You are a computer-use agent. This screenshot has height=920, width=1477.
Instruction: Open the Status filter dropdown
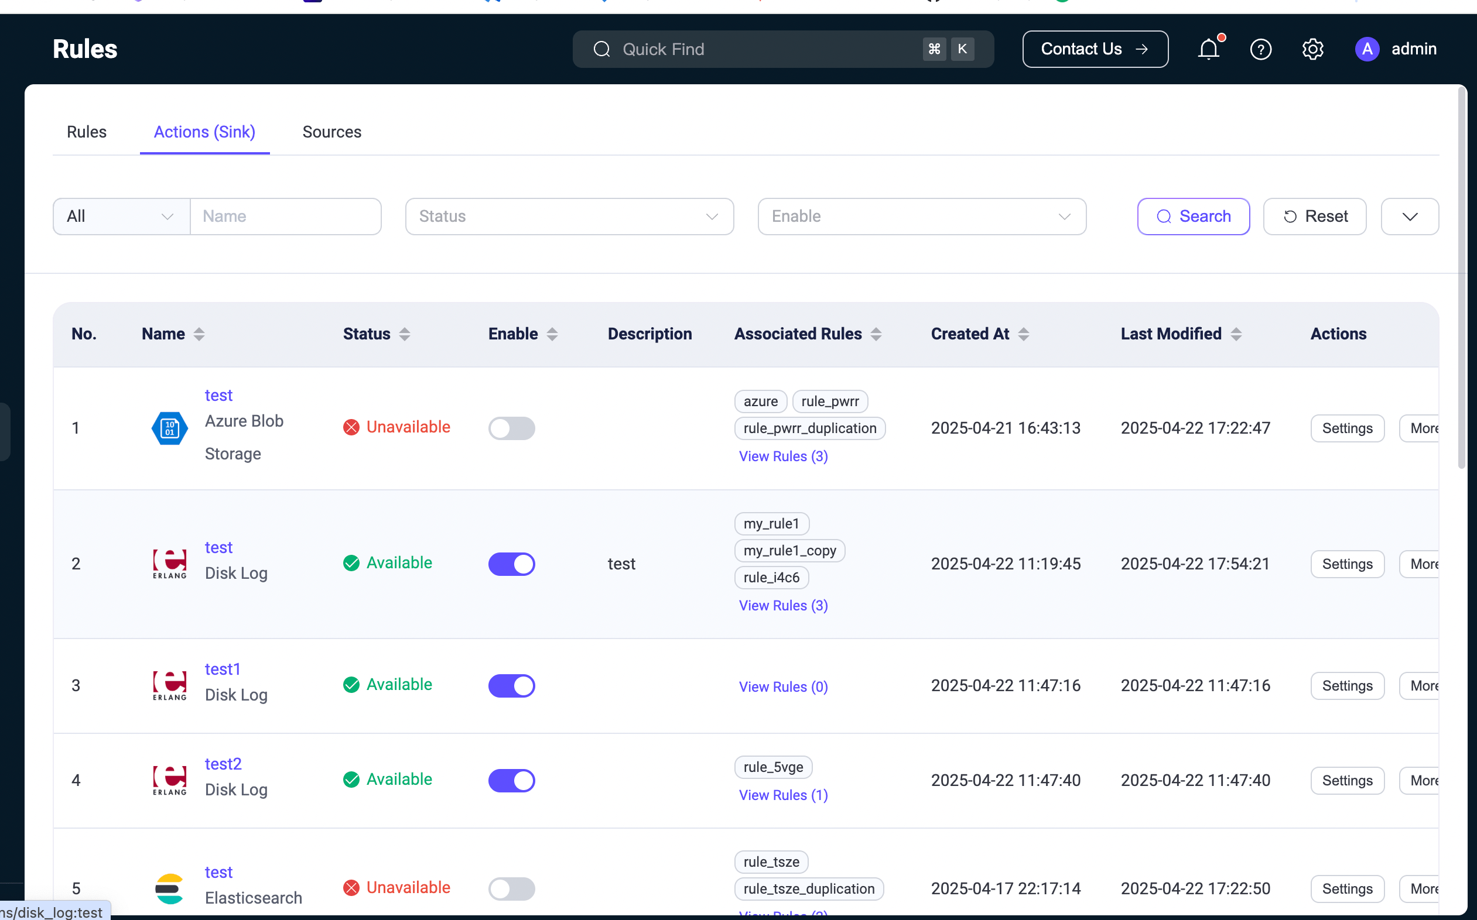[x=569, y=217]
